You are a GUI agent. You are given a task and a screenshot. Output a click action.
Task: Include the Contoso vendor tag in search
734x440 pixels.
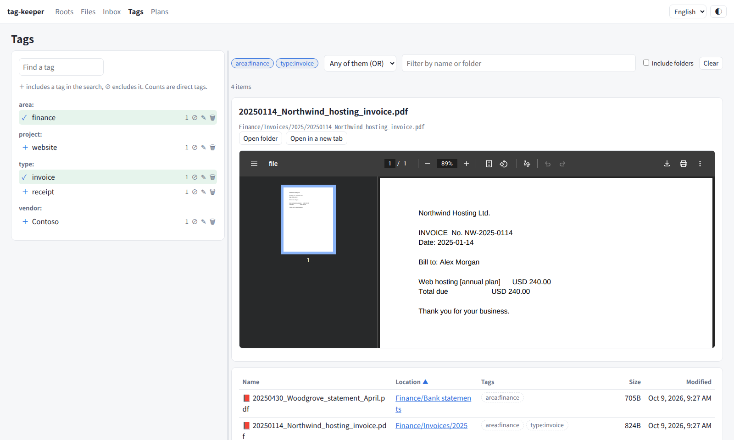(25, 222)
